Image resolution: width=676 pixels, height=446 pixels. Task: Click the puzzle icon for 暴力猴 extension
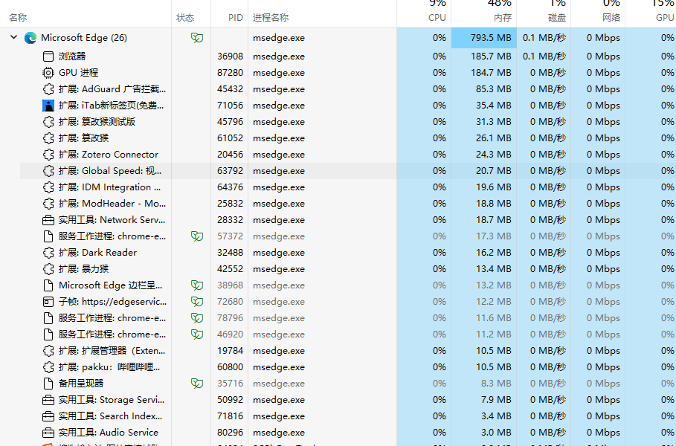tap(48, 269)
